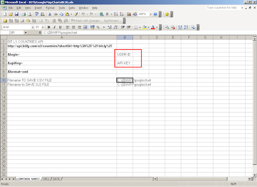The height and width of the screenshot is (187, 257).
Task: Apply red font color
Action: [x=153, y=27]
